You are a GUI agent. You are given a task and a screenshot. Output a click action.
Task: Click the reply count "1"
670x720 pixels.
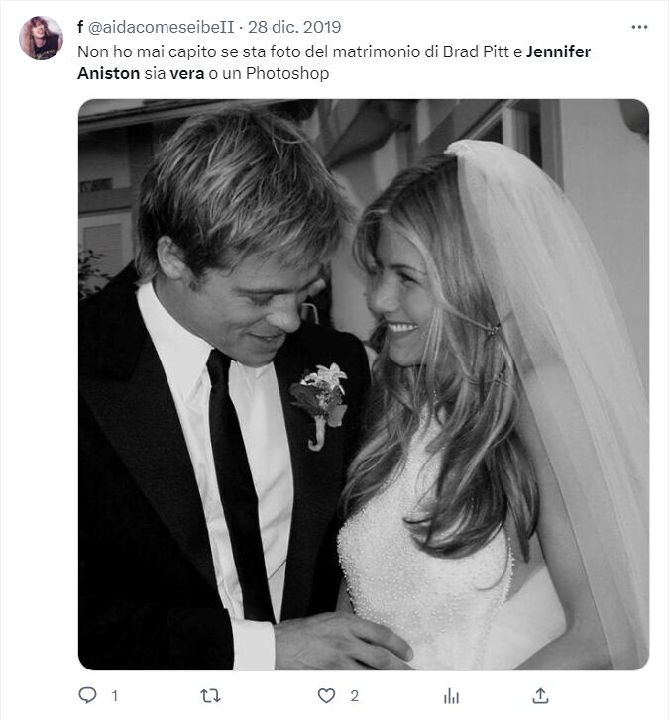114,696
